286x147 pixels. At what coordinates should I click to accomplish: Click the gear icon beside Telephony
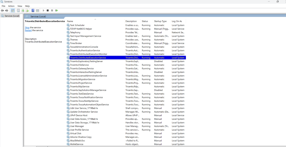point(68,32)
